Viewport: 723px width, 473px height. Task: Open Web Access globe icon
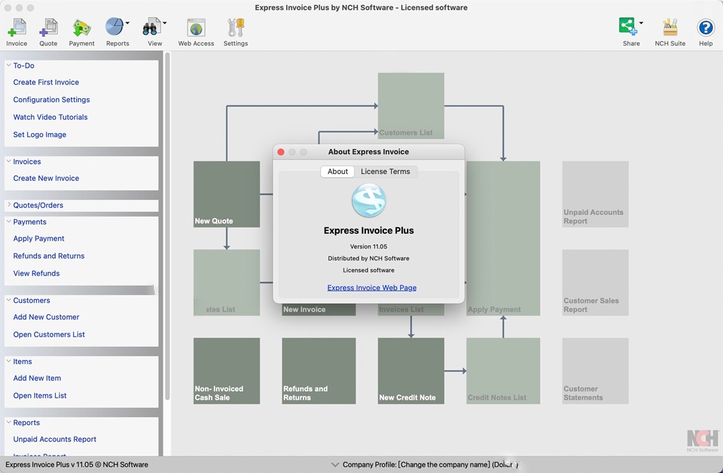(196, 28)
